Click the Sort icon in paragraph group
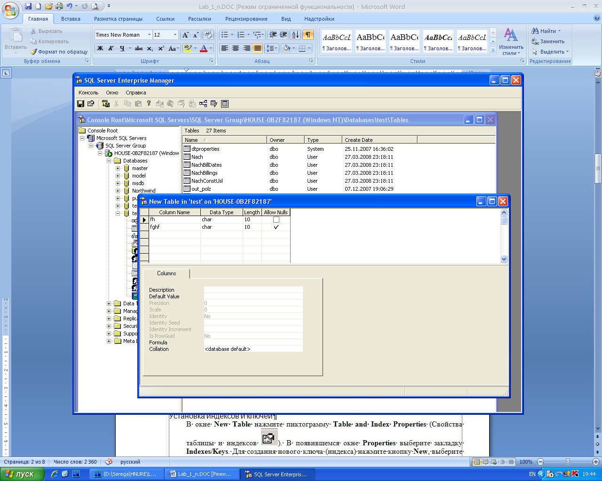 point(295,35)
